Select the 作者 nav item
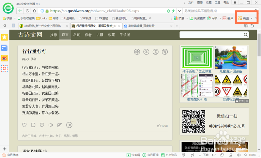The height and width of the screenshot is (158, 261). 88,35
